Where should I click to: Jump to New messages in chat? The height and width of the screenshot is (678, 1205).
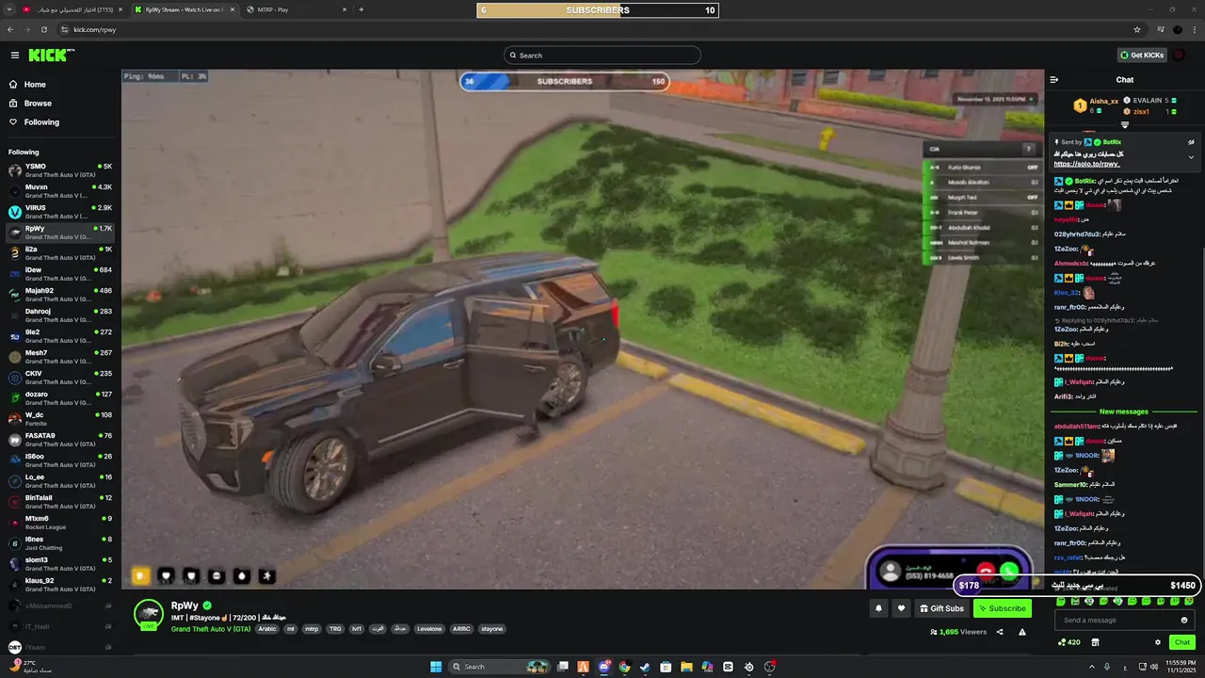1124,412
